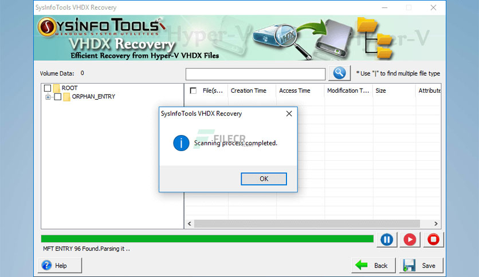Open Help with the question mark button
The height and width of the screenshot is (277, 479).
click(60, 266)
